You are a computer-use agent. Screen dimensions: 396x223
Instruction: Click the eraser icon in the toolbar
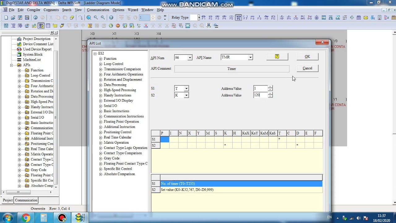coord(72,18)
